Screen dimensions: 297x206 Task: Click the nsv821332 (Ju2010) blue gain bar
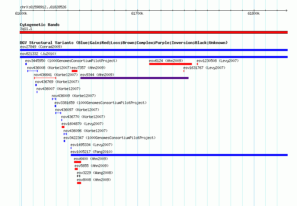(154, 57)
